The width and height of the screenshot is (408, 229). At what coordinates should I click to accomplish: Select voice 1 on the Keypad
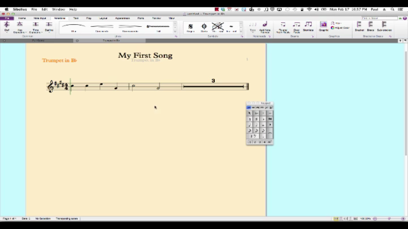tap(250, 142)
